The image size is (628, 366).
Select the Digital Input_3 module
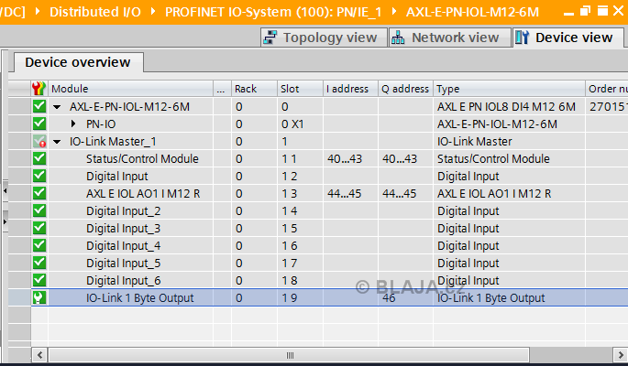click(x=124, y=229)
